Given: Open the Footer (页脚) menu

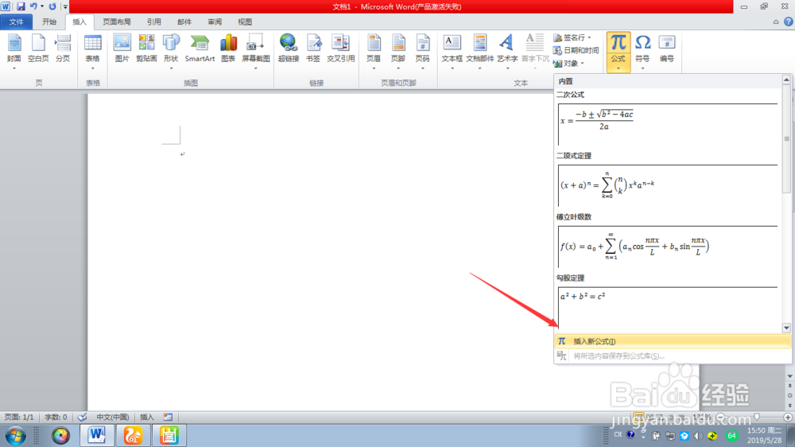Looking at the screenshot, I should point(398,52).
